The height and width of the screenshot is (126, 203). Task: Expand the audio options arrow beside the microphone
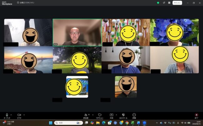11,115
